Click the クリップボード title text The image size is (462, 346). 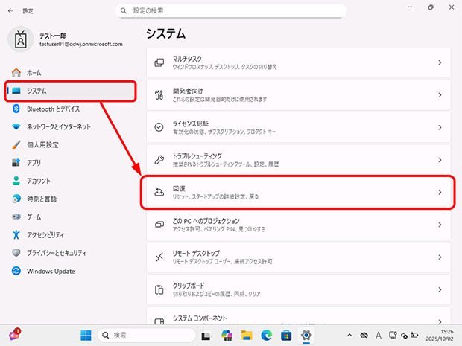[x=189, y=286]
